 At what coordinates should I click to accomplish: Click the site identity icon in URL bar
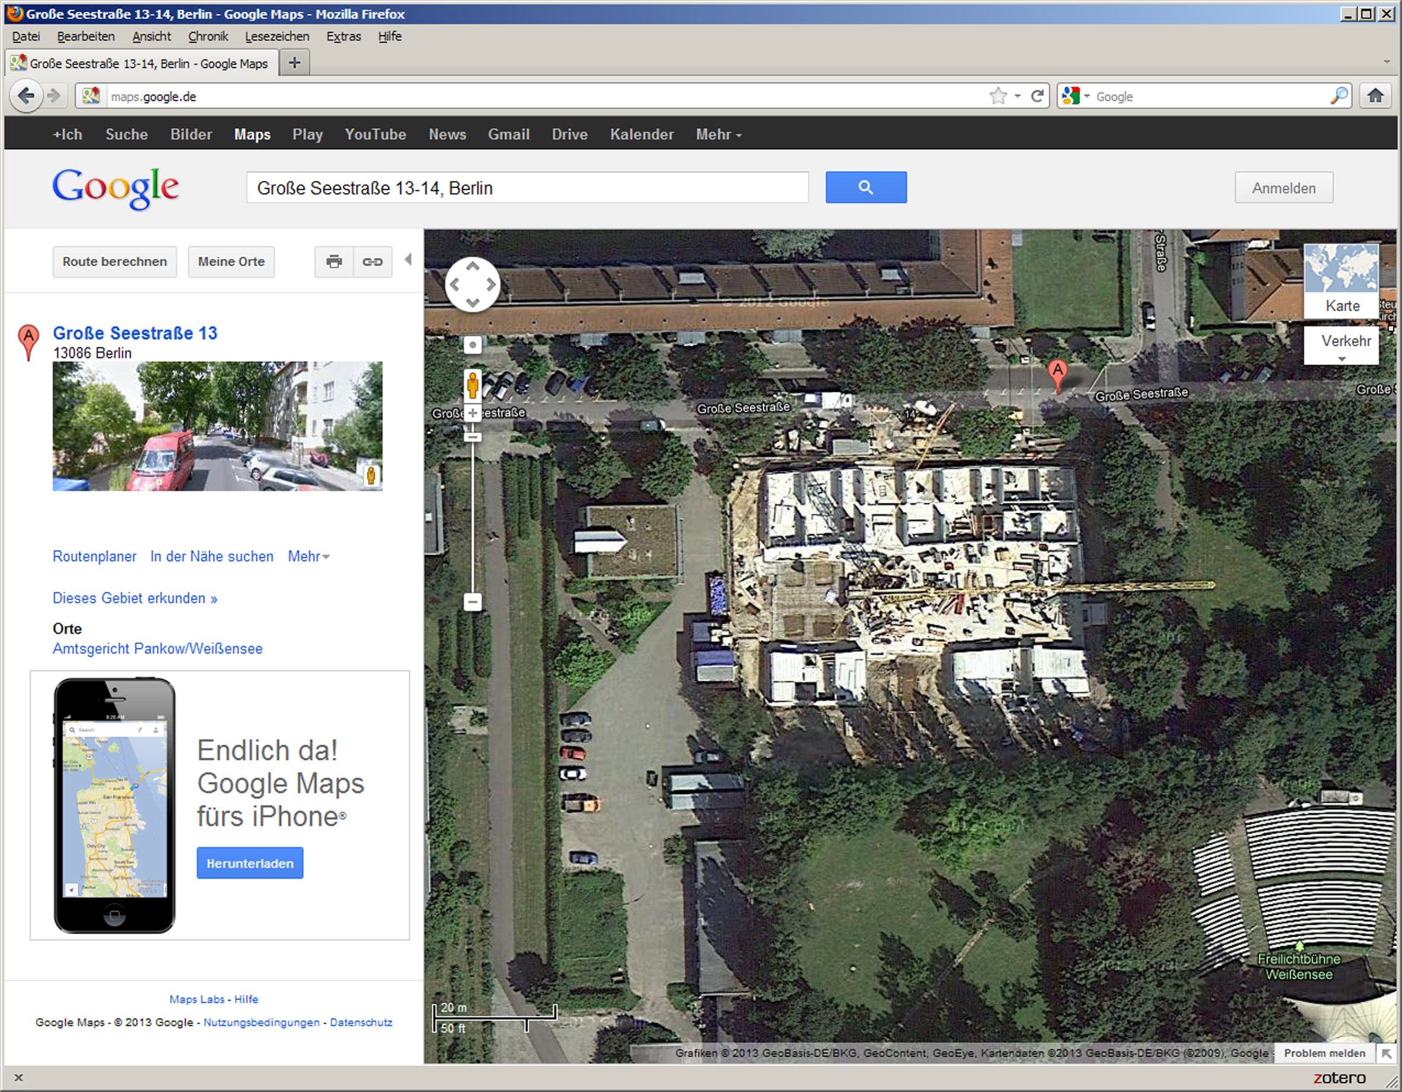[x=91, y=96]
